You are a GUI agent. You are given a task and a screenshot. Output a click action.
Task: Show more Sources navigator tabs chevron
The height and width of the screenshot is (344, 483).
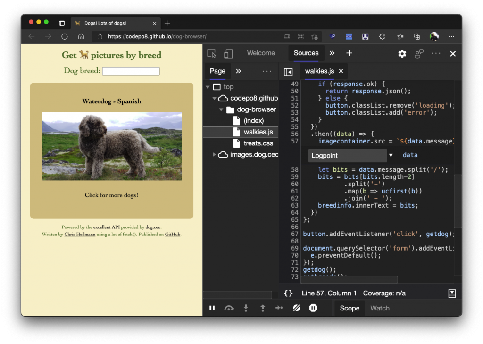(238, 71)
